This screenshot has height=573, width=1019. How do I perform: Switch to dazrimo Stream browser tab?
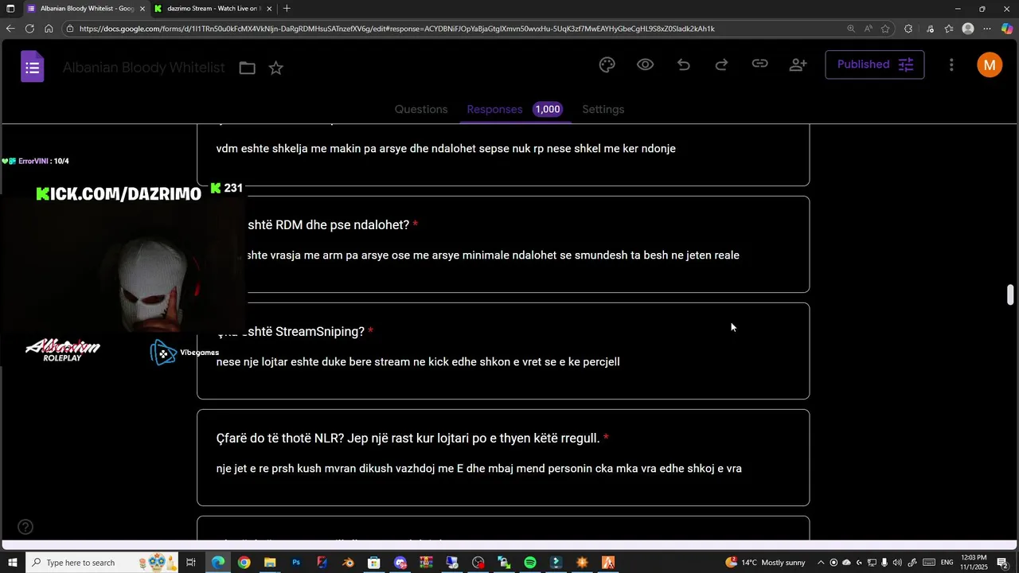213,8
